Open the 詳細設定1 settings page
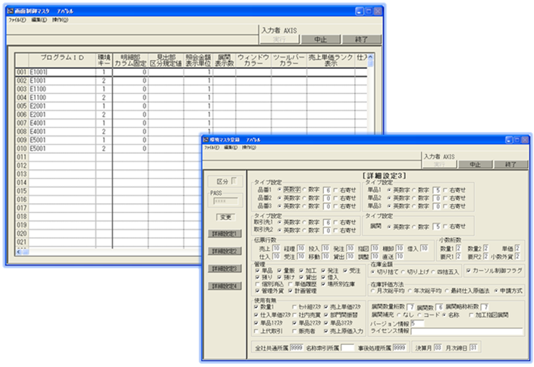The image size is (534, 367). (224, 234)
